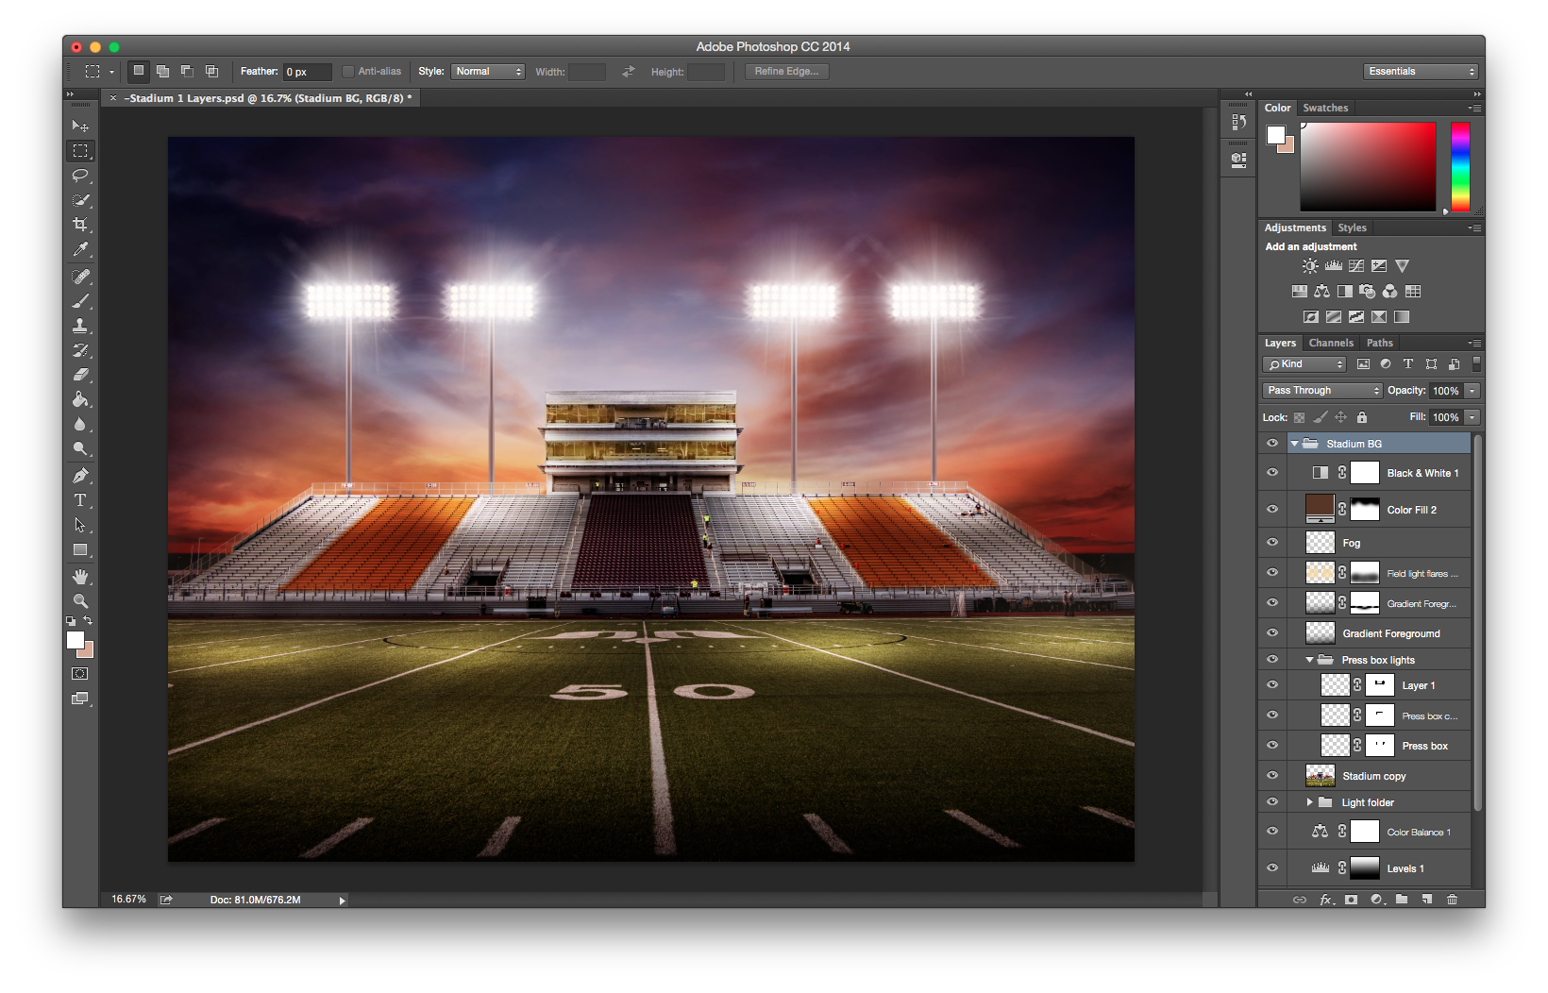The height and width of the screenshot is (993, 1548).
Task: Click the rainbow hue slider strip
Action: [1460, 167]
